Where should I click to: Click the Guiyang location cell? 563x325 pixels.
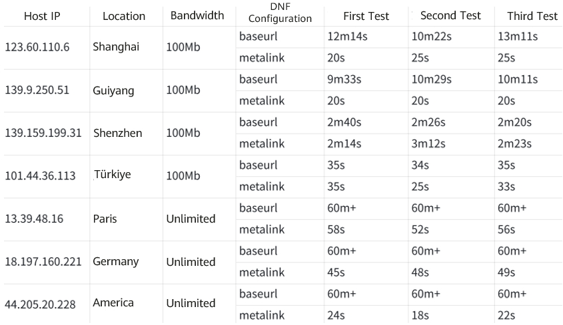[114, 90]
